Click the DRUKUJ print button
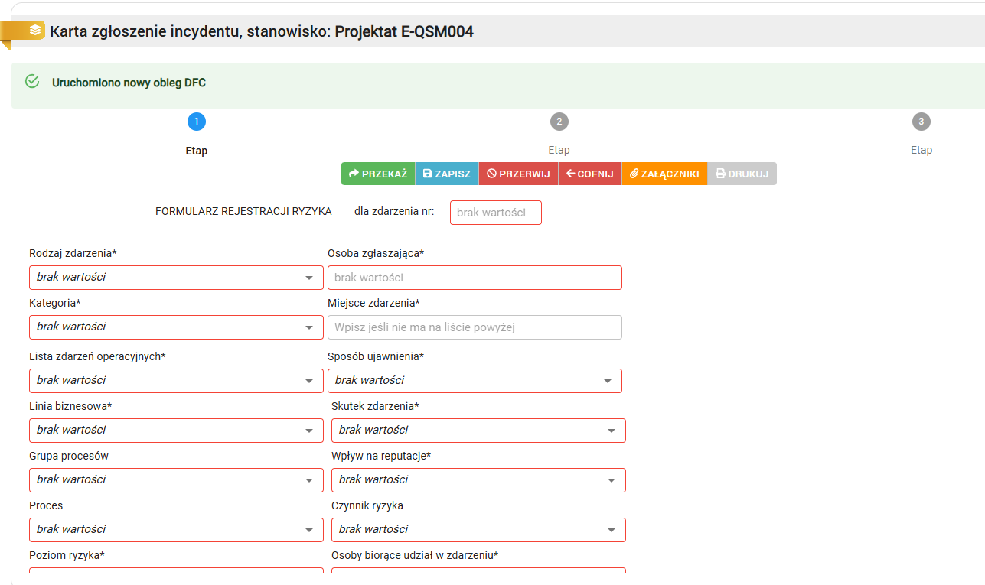 (742, 174)
